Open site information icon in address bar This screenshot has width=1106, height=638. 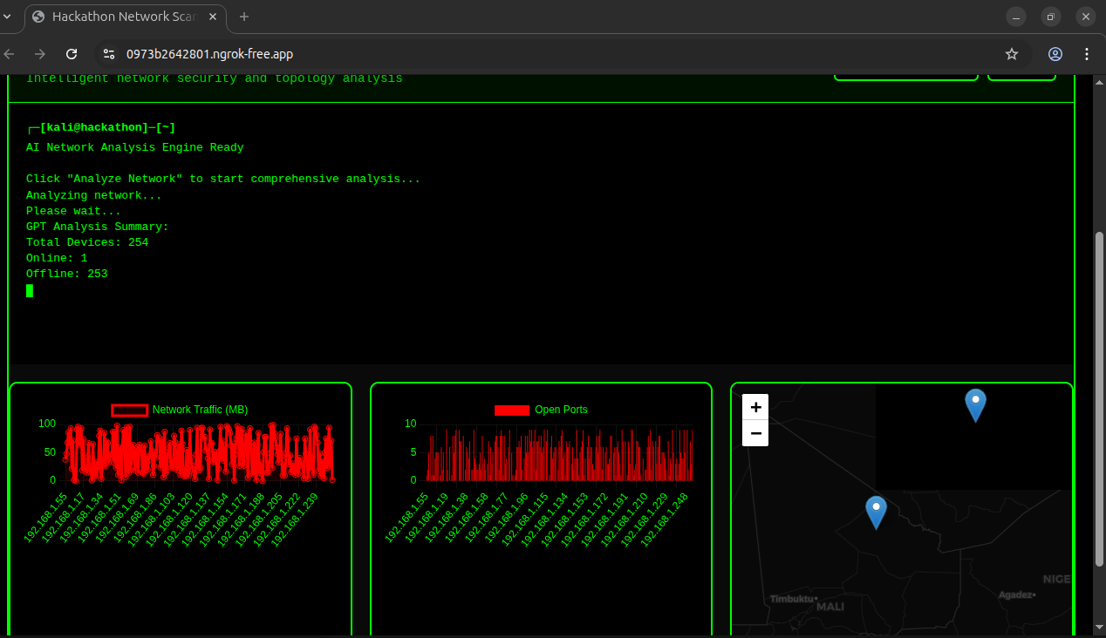108,54
